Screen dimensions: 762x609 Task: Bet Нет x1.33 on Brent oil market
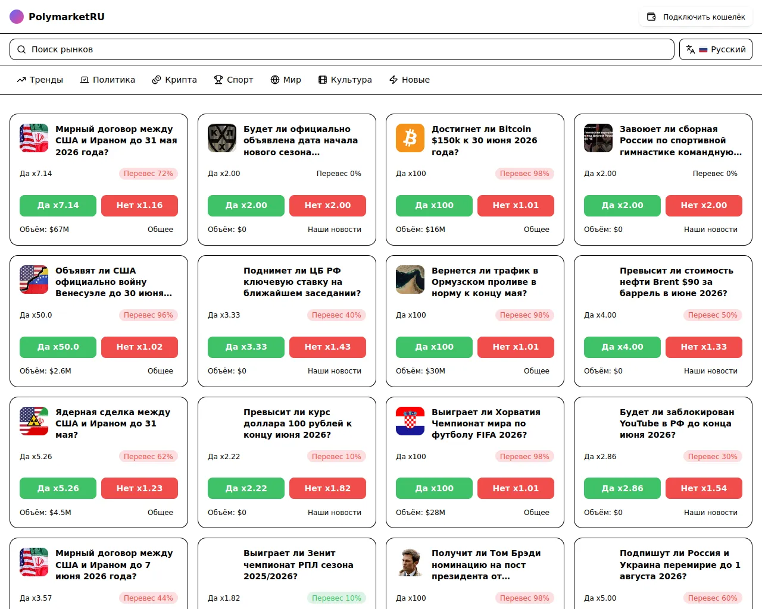704,347
